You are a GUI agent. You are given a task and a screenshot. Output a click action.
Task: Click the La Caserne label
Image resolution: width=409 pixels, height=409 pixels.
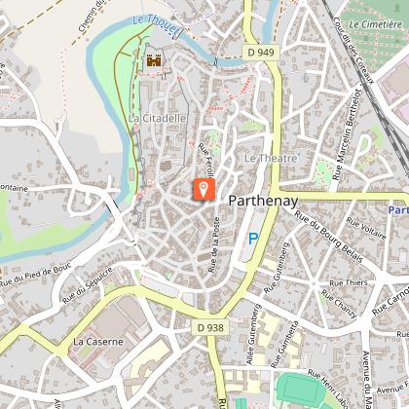click(x=98, y=342)
